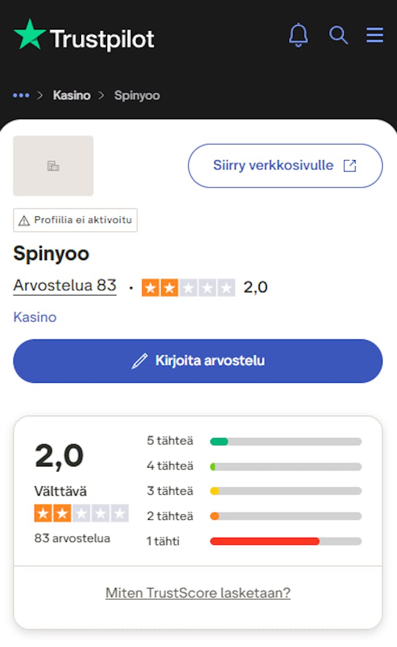Open Miten TrustScore lasketaan explanation
This screenshot has height=647, width=397.
[x=197, y=593]
